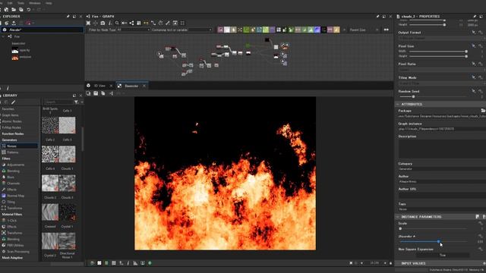Select the Basecolor 2D view tab

[x=131, y=86]
